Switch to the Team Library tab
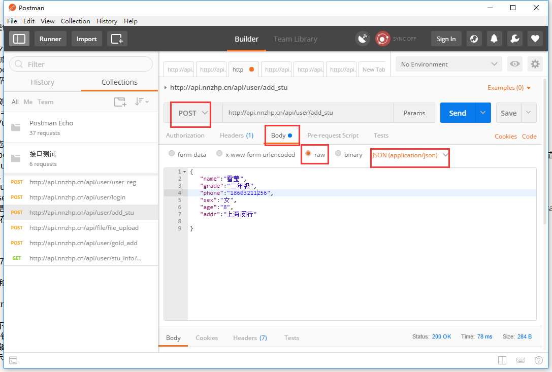 [x=296, y=39]
